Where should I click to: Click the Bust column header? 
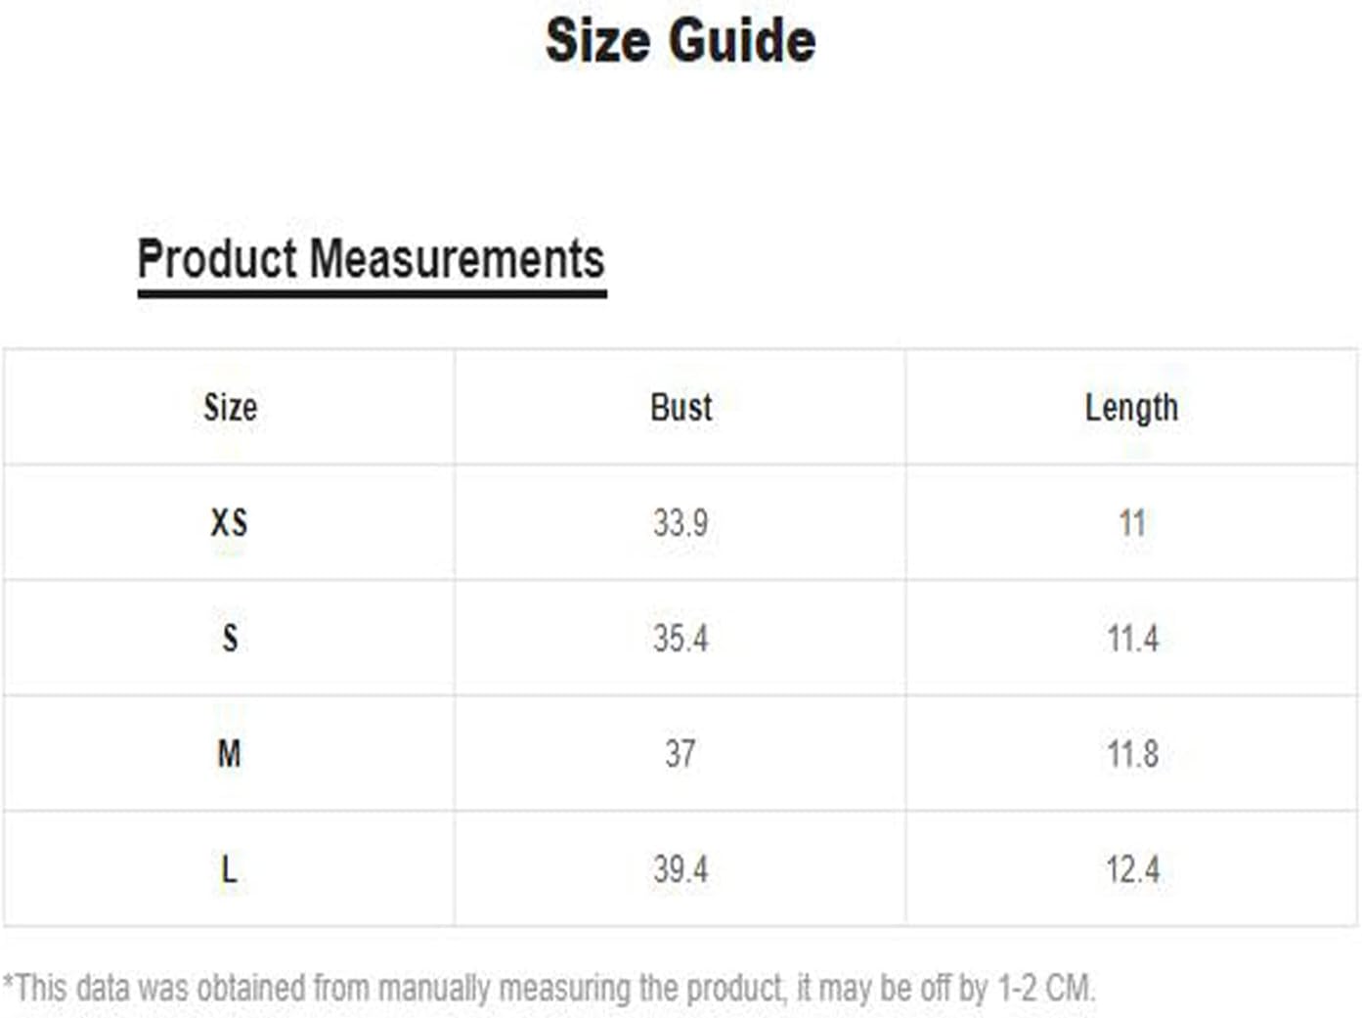pos(681,408)
